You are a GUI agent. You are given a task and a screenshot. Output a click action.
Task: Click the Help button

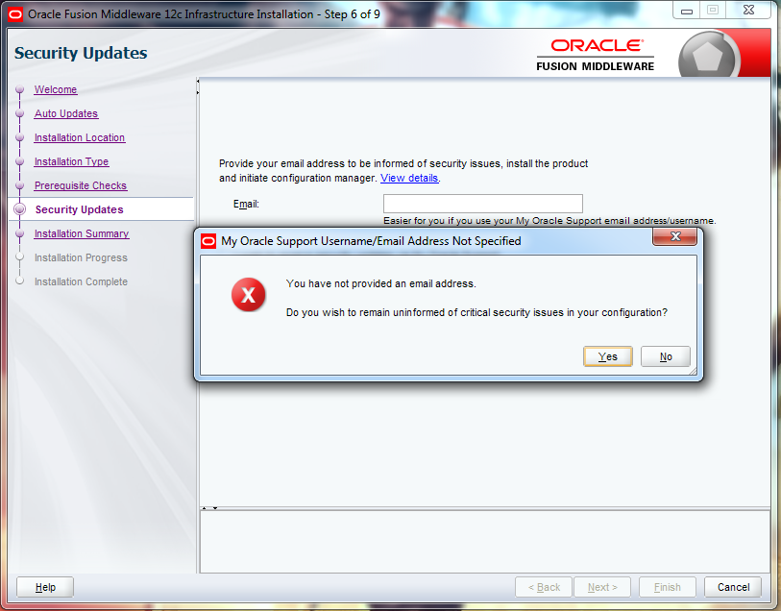tap(45, 587)
